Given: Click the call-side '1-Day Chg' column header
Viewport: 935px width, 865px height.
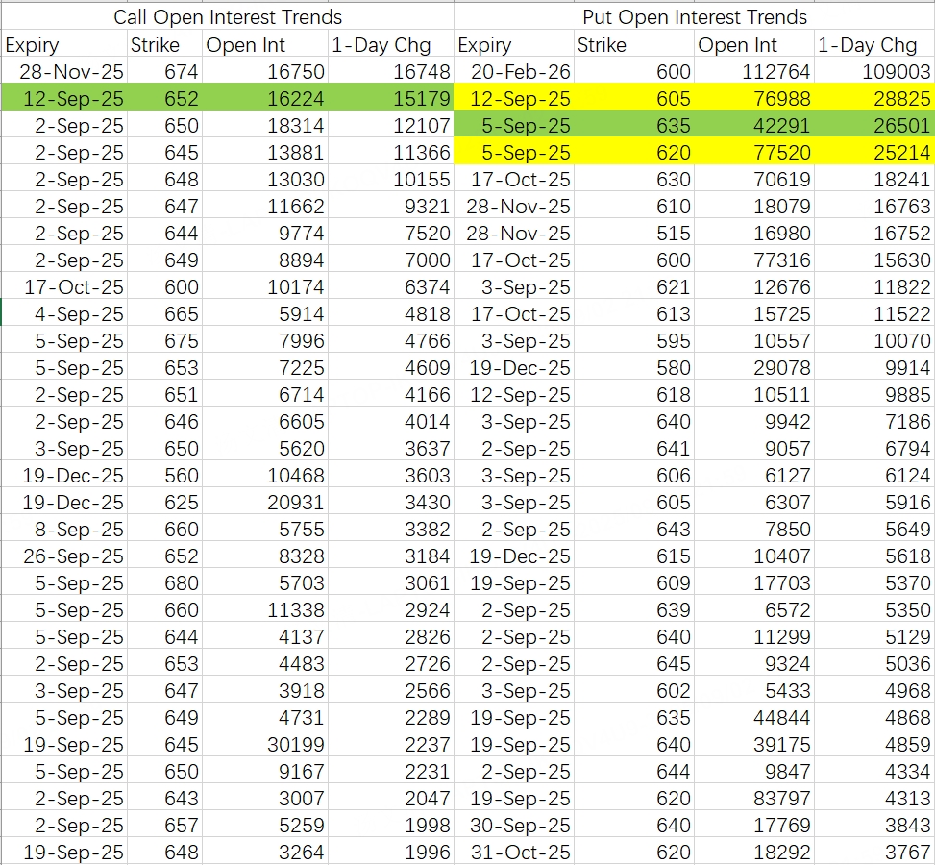Looking at the screenshot, I should (390, 45).
